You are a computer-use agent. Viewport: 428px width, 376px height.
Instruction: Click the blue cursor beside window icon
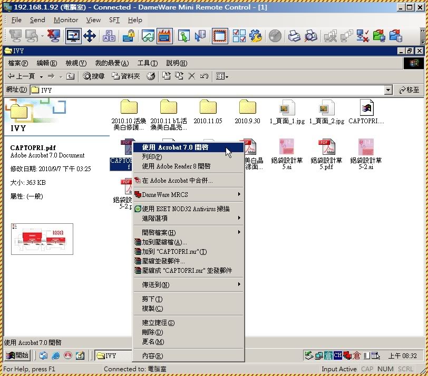tap(200, 36)
